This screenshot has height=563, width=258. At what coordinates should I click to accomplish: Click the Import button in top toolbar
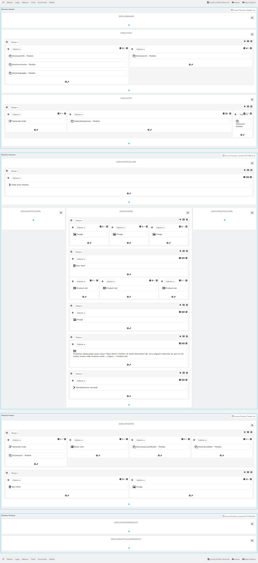[x=236, y=3]
